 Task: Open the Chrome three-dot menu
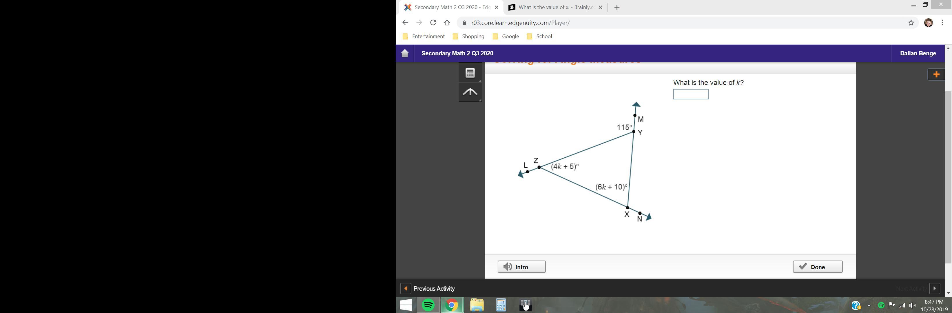tap(942, 23)
